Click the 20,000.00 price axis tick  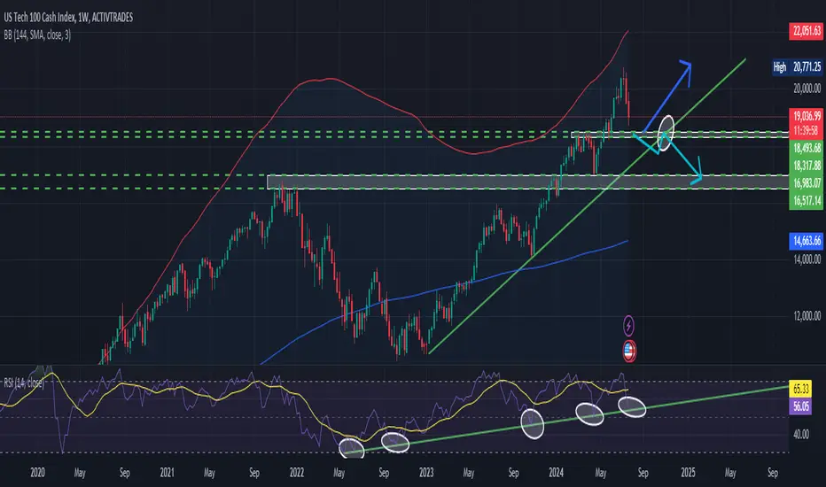click(807, 88)
